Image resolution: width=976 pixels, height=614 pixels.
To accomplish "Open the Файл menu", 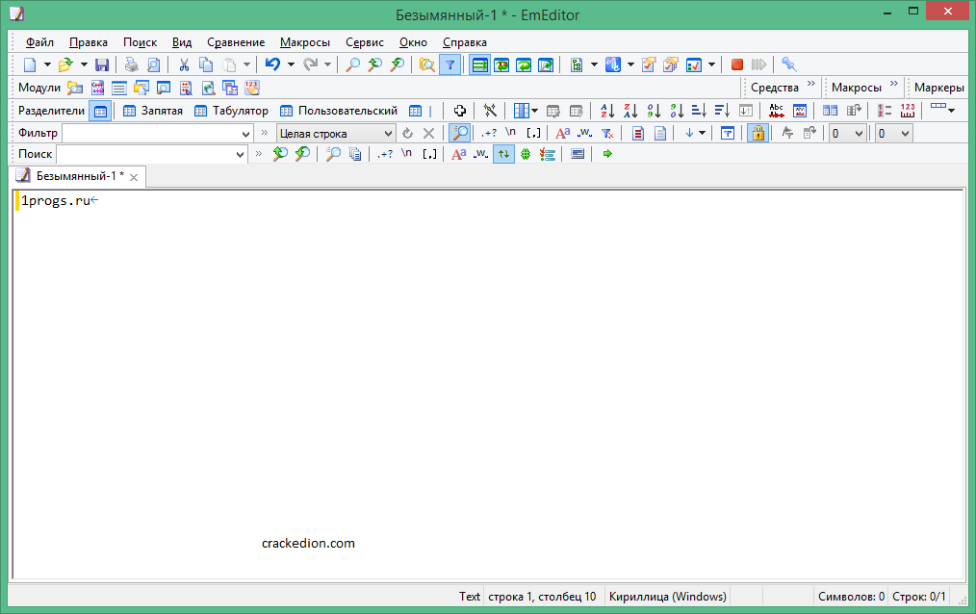I will [x=39, y=42].
